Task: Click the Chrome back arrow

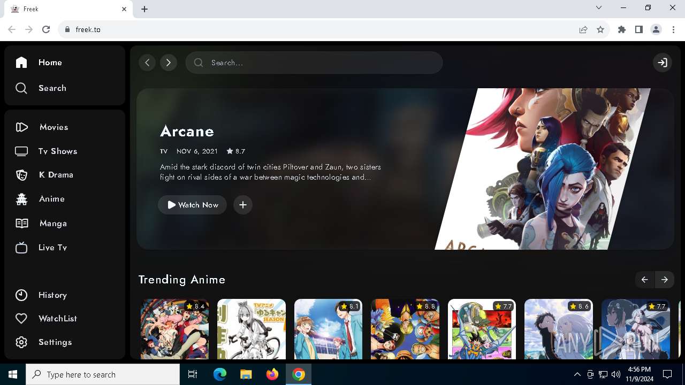Action: coord(12,29)
